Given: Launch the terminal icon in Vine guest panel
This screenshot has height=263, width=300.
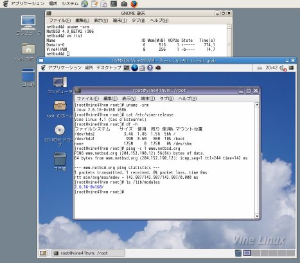Looking at the screenshot, I should coord(127,68).
